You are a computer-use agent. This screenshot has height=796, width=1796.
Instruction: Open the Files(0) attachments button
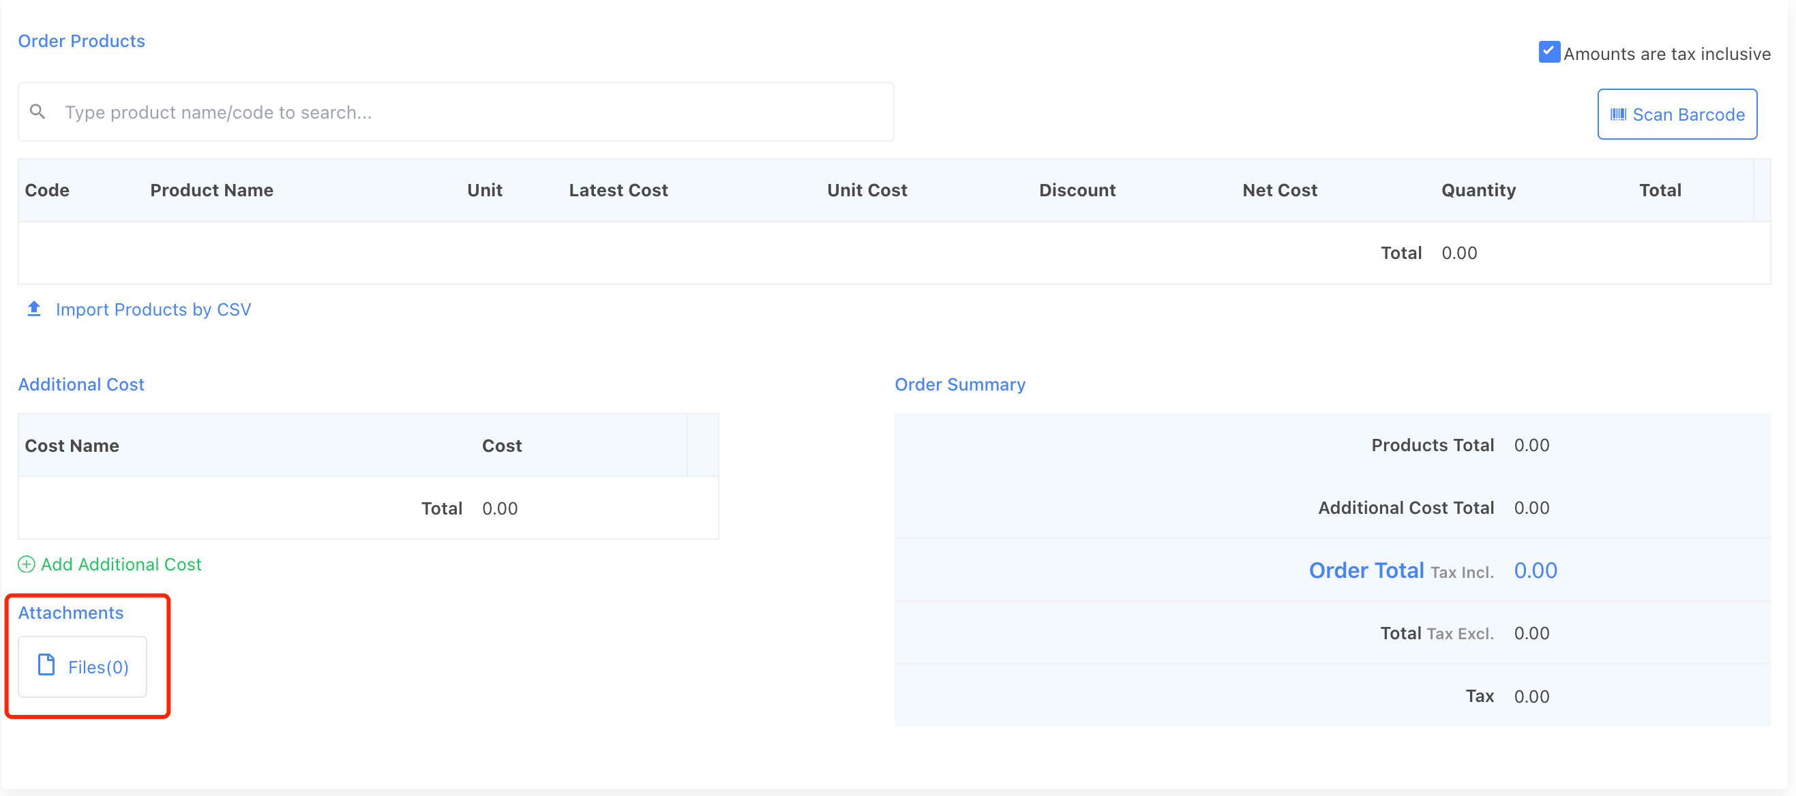pos(83,667)
